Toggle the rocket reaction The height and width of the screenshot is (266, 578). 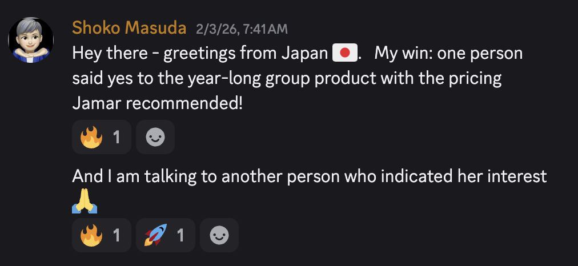(165, 235)
